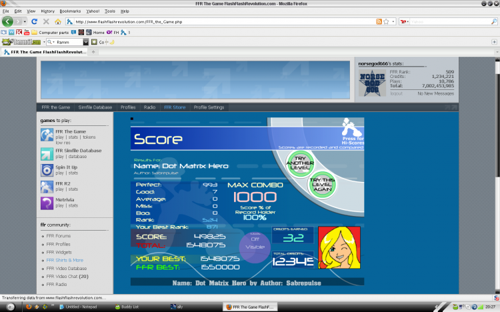
Task: Open the Bookmarks menu
Action: point(70,11)
